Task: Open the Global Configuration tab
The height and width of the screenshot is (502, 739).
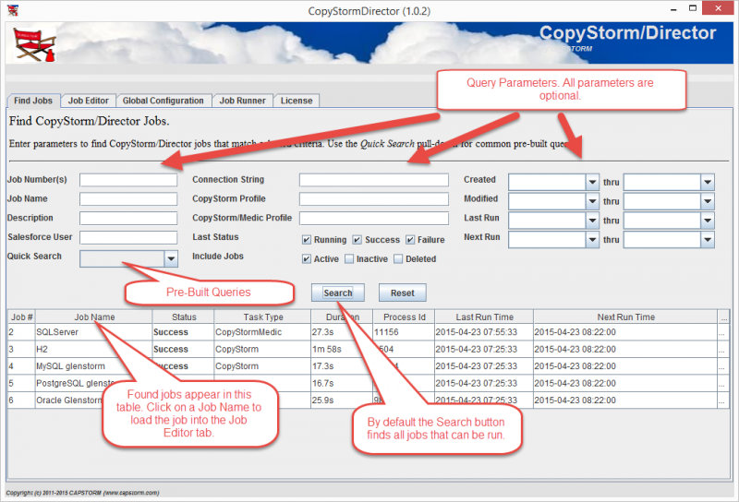Action: point(163,101)
